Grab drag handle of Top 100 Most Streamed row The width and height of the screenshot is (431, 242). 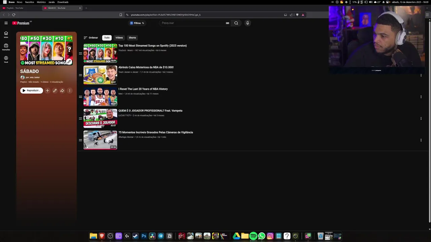point(80,53)
